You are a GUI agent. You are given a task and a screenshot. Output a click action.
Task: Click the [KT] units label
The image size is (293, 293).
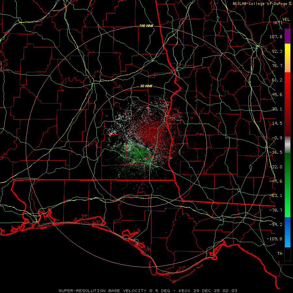coord(278,22)
